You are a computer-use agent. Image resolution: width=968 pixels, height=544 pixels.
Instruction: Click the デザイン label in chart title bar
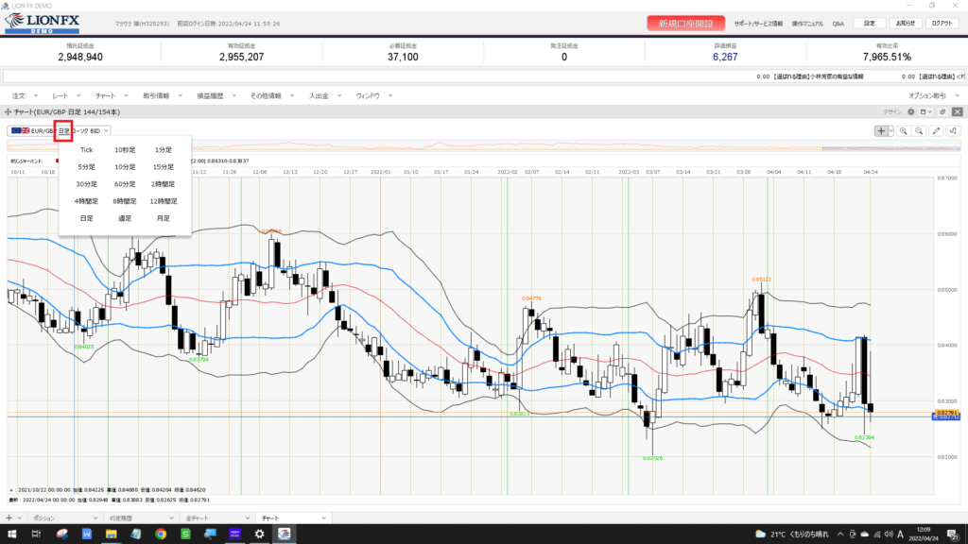coord(891,112)
